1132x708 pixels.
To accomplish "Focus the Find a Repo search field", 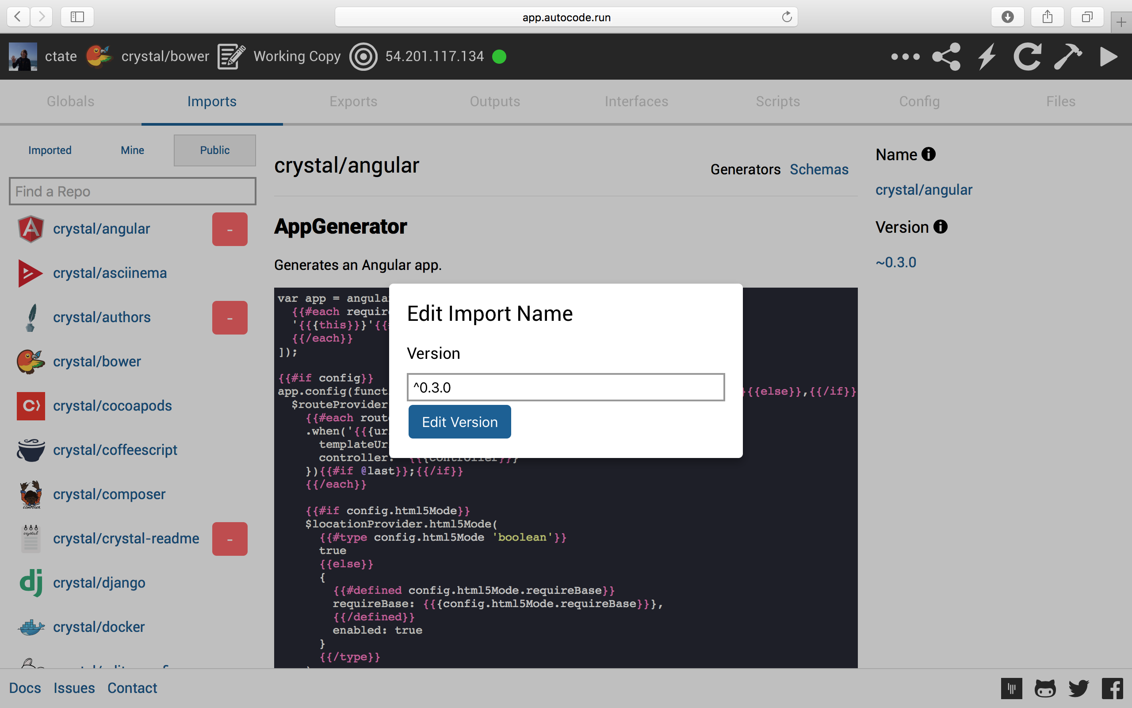I will (x=132, y=191).
